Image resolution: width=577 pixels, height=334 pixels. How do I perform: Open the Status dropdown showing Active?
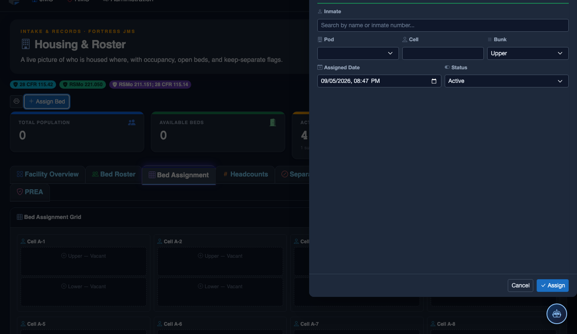507,81
